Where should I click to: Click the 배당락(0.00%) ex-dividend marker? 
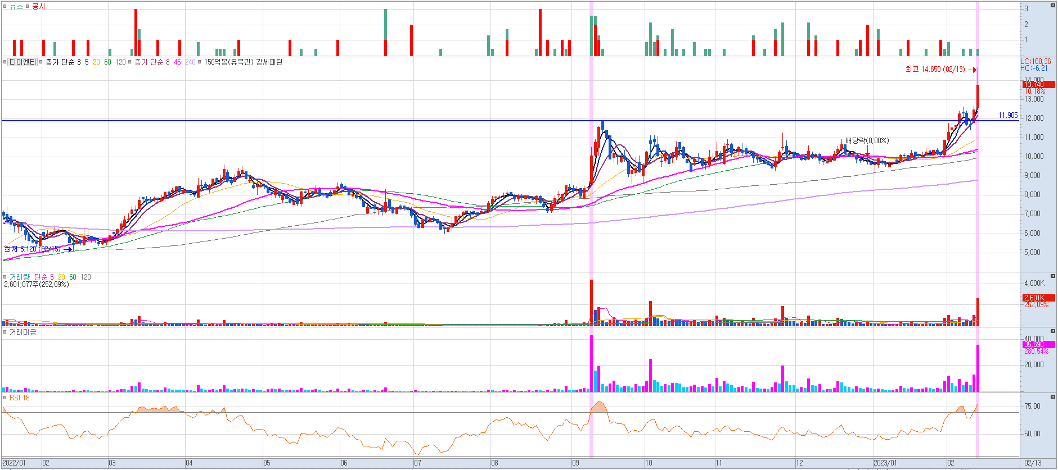(x=867, y=141)
